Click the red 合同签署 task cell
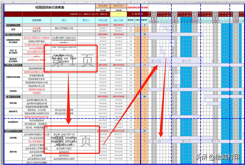 [x=37, y=28]
